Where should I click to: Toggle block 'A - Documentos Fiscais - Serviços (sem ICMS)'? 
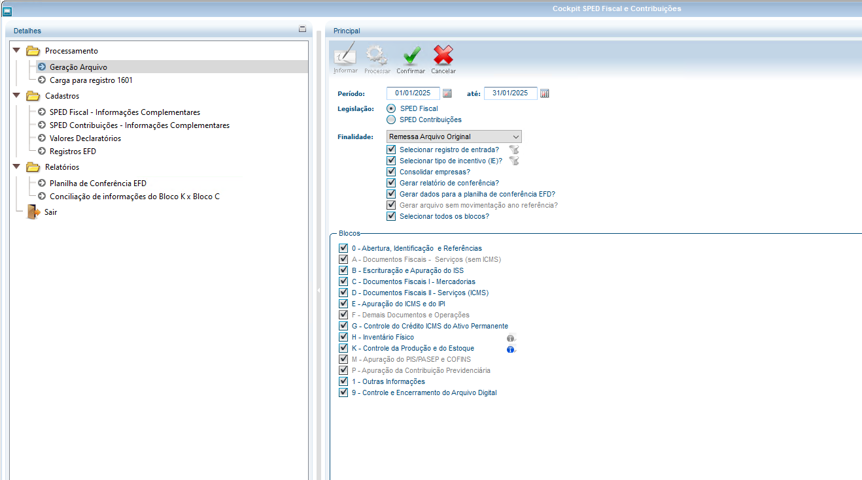(343, 259)
